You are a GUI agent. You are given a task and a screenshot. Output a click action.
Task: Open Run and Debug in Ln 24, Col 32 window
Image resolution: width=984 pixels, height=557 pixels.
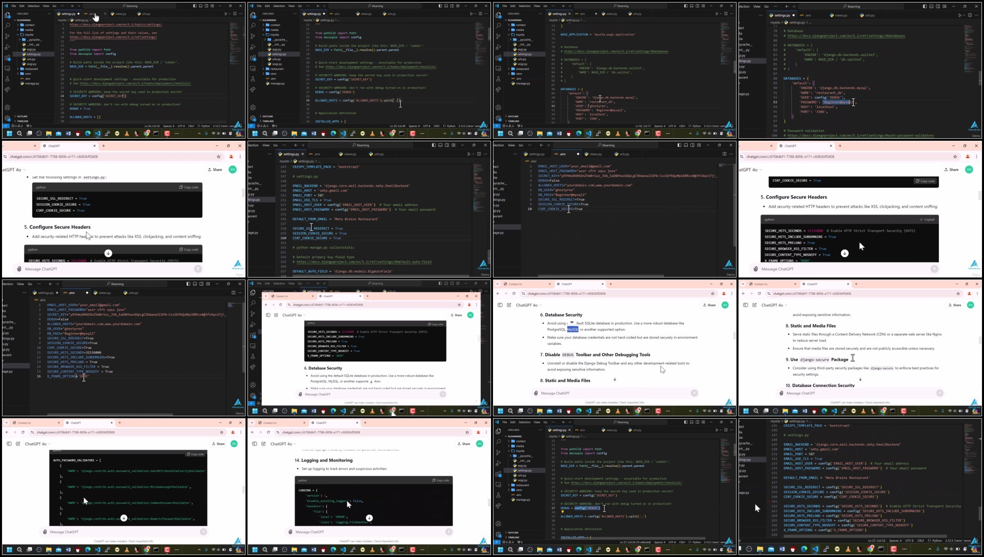[7, 47]
